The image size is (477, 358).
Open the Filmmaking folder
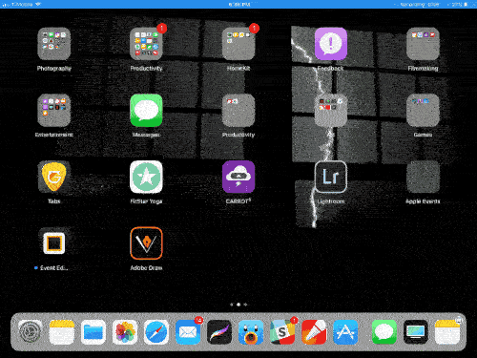[x=423, y=44]
